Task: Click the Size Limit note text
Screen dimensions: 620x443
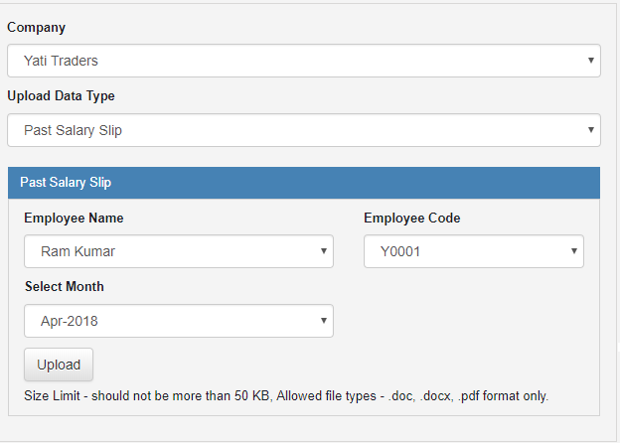Action: pos(286,396)
